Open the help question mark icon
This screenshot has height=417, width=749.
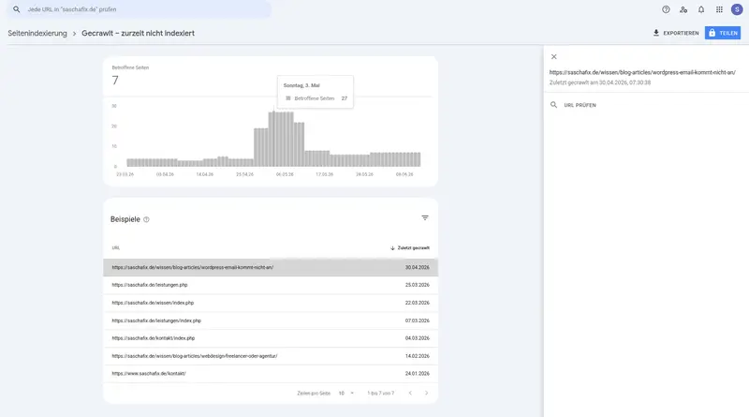(666, 9)
